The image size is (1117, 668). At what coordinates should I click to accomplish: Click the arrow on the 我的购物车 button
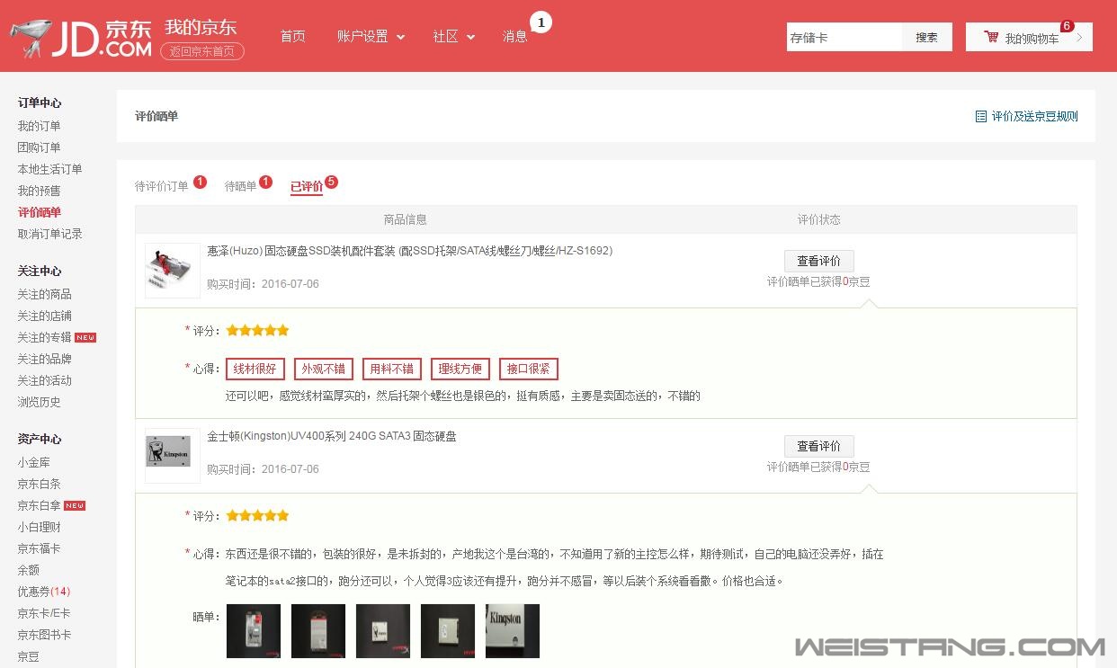pyautogui.click(x=1078, y=37)
